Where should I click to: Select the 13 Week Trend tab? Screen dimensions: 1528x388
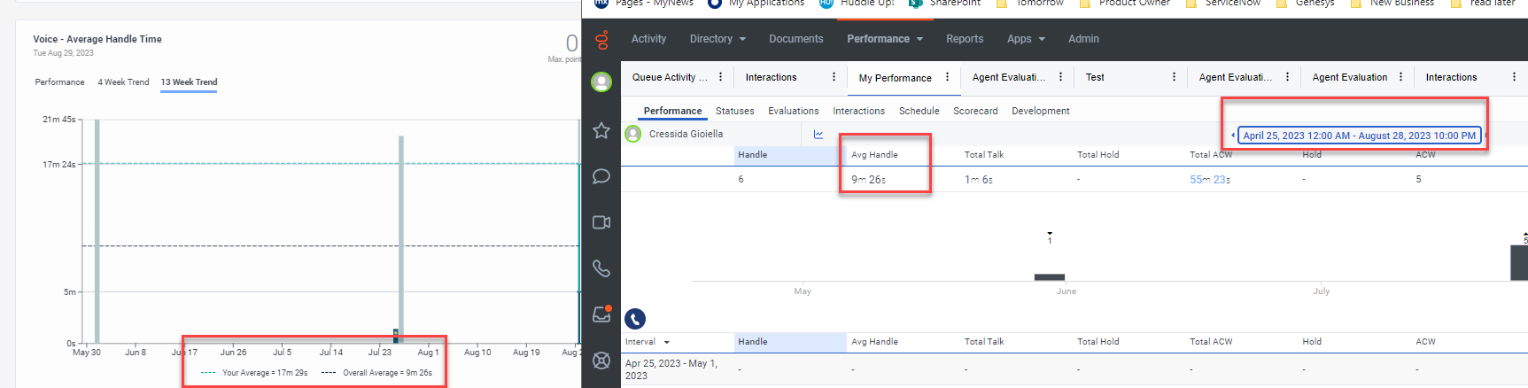point(189,82)
